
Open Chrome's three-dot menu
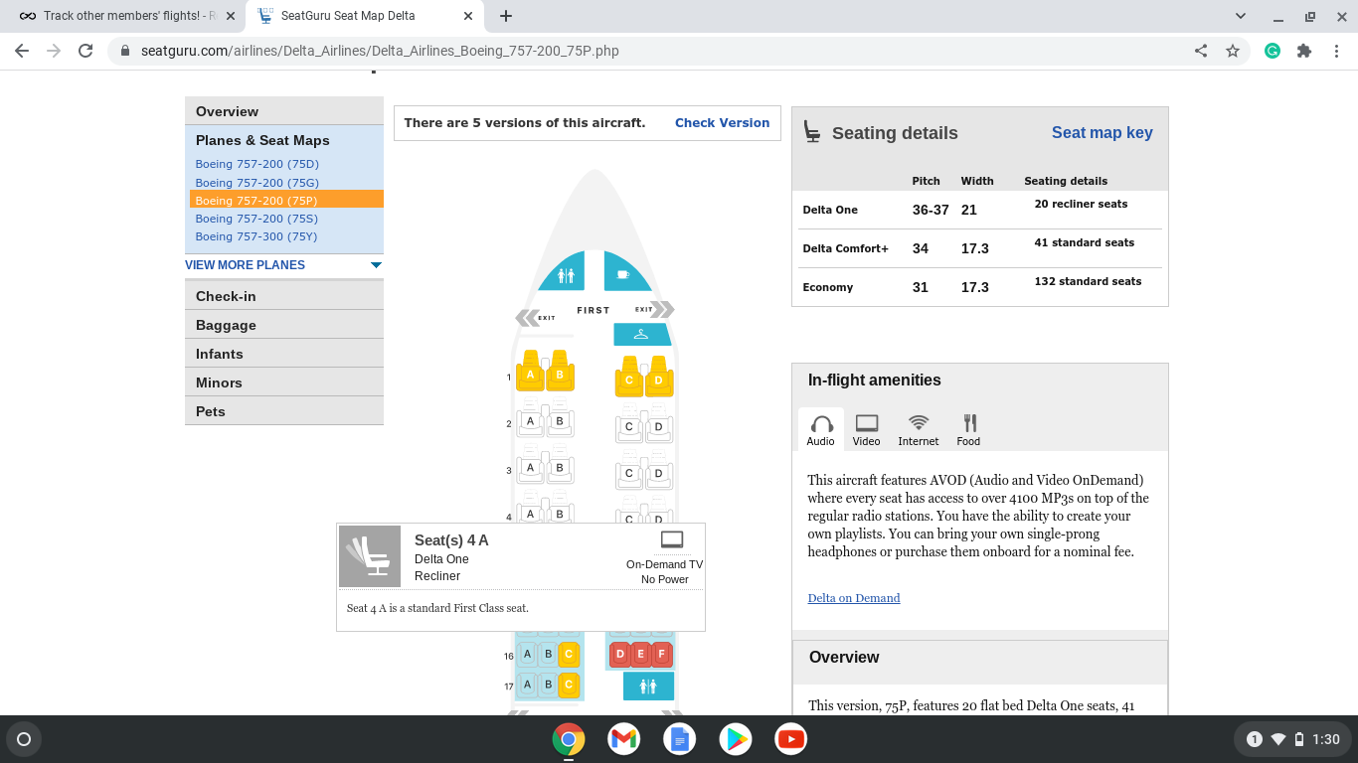point(1336,51)
